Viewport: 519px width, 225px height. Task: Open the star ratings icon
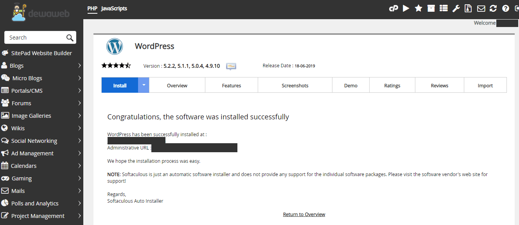point(418,8)
